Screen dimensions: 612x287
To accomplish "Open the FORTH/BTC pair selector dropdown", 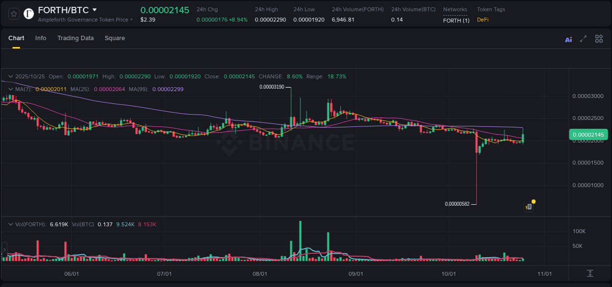I will (94, 9).
